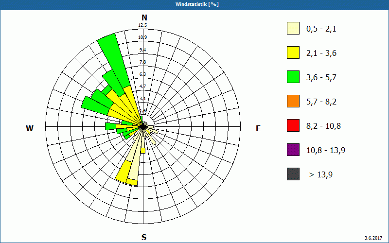Click the 1,6 ring scale value

point(142,111)
